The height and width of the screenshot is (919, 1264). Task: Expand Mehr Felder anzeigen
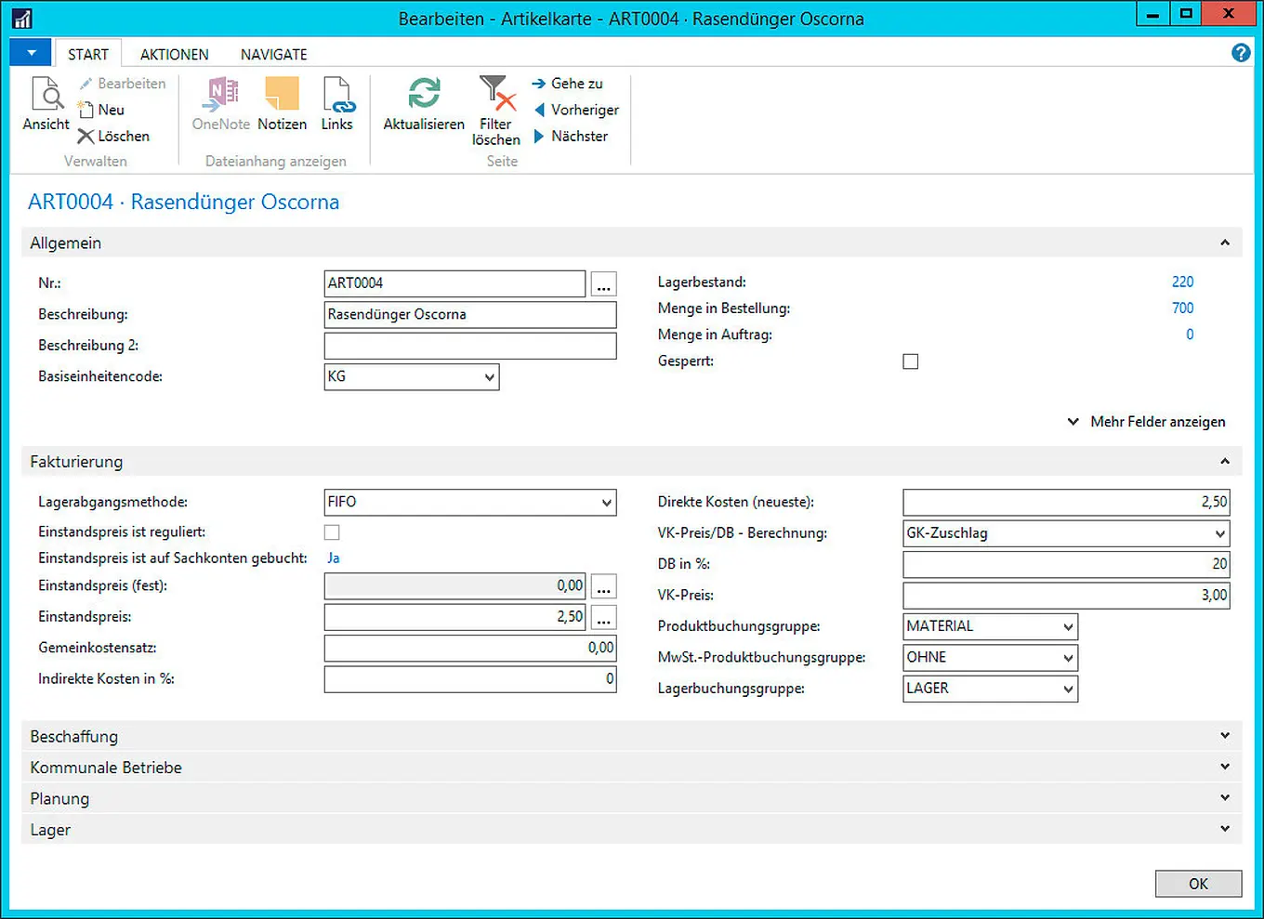click(x=1147, y=422)
